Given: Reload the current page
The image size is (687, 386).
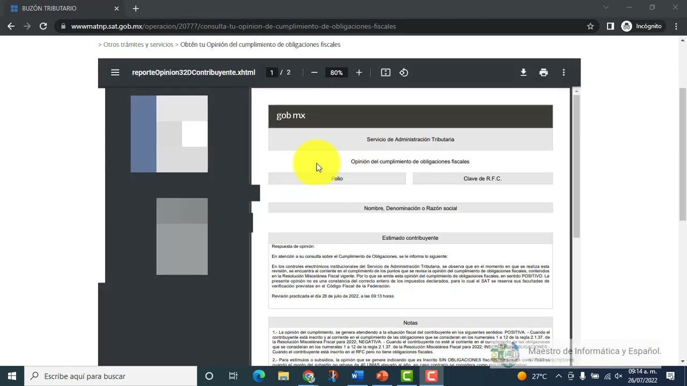Looking at the screenshot, I should tap(43, 26).
